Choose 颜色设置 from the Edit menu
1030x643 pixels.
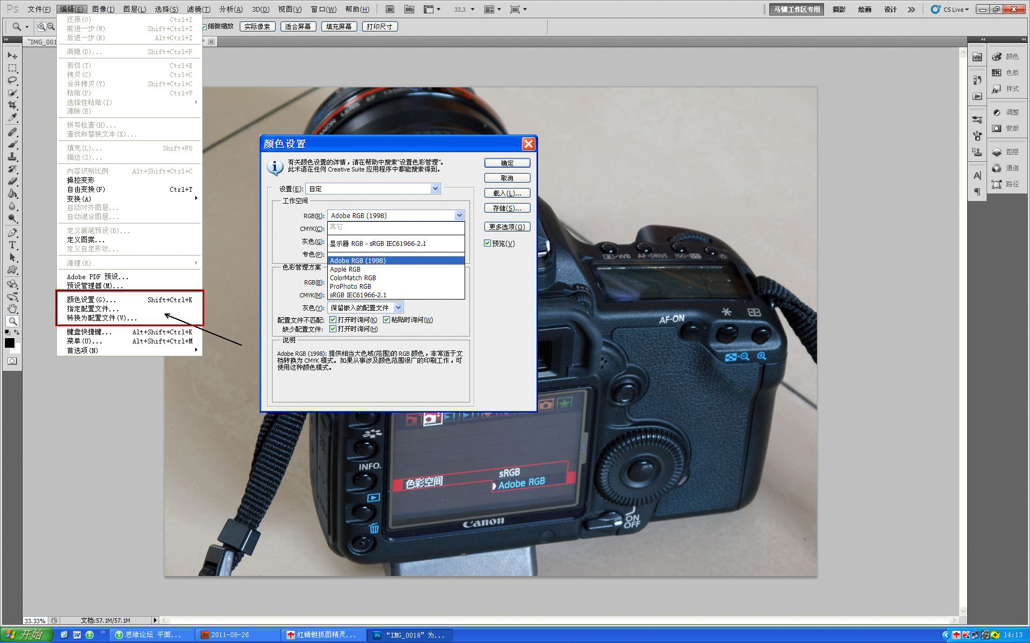coord(129,300)
